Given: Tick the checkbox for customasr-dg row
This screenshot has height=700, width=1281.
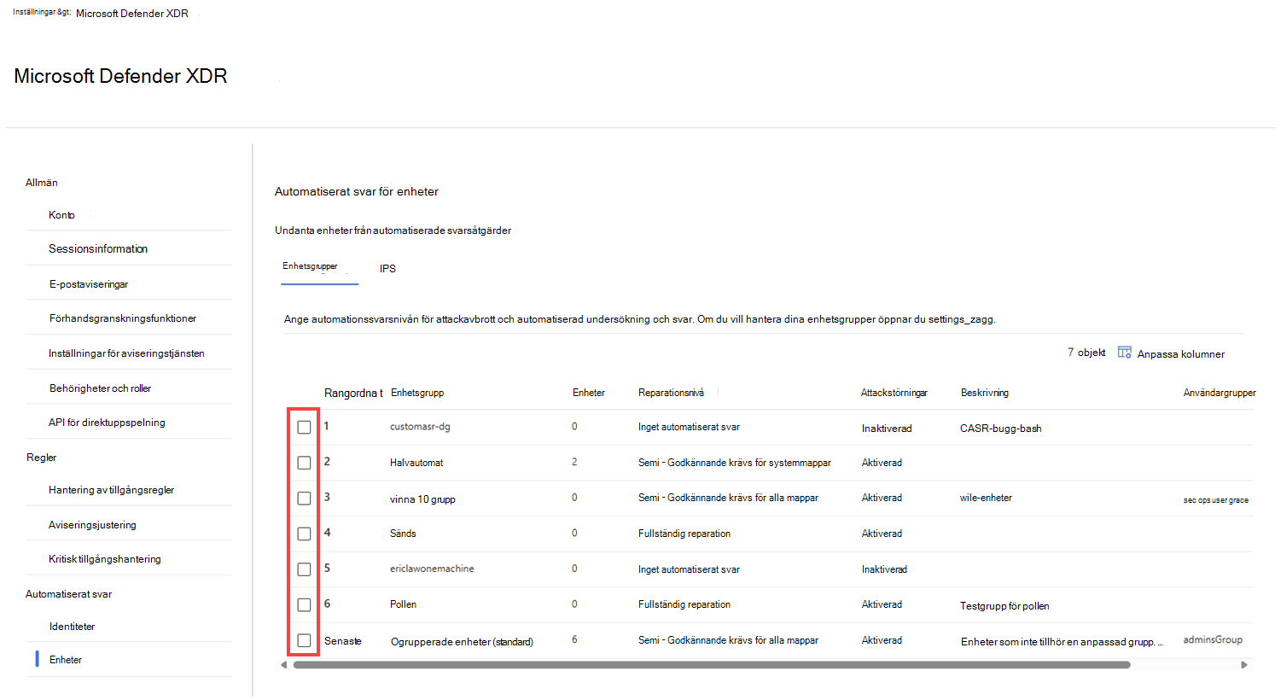Looking at the screenshot, I should click(x=304, y=427).
